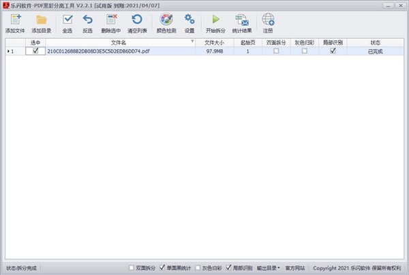Enable 双面拆分 checkbox in the file row
The image size is (409, 275).
pyautogui.click(x=276, y=51)
